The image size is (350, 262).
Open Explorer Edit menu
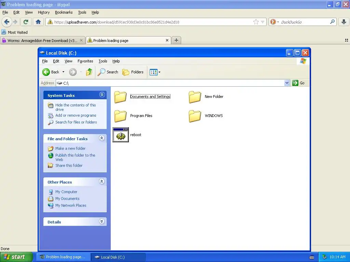[56, 61]
